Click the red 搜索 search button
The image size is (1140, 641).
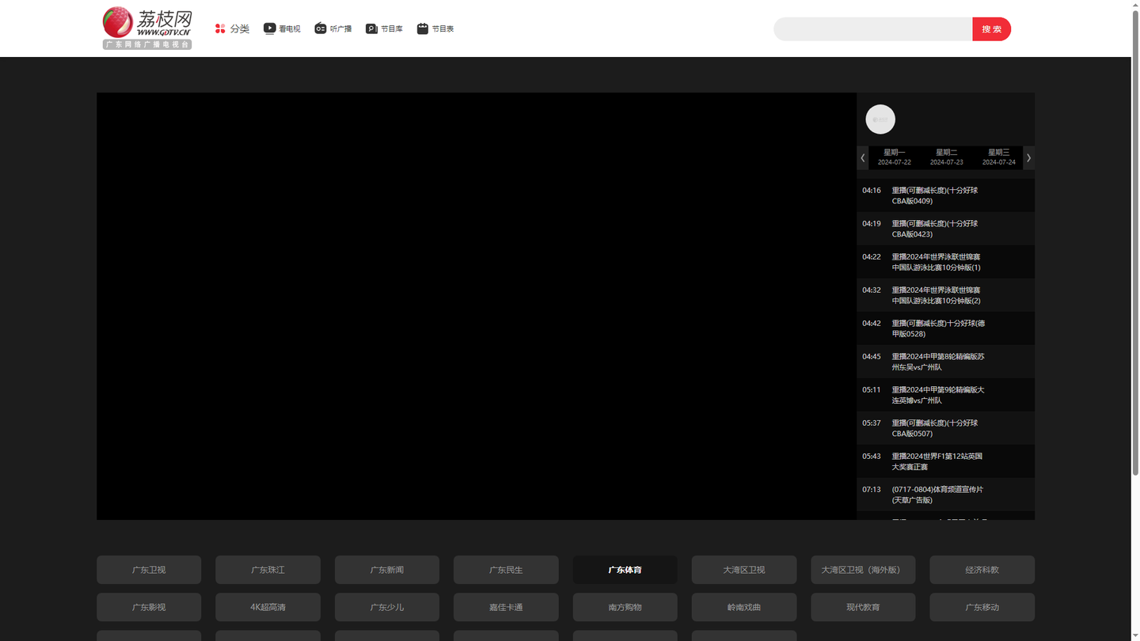(992, 29)
